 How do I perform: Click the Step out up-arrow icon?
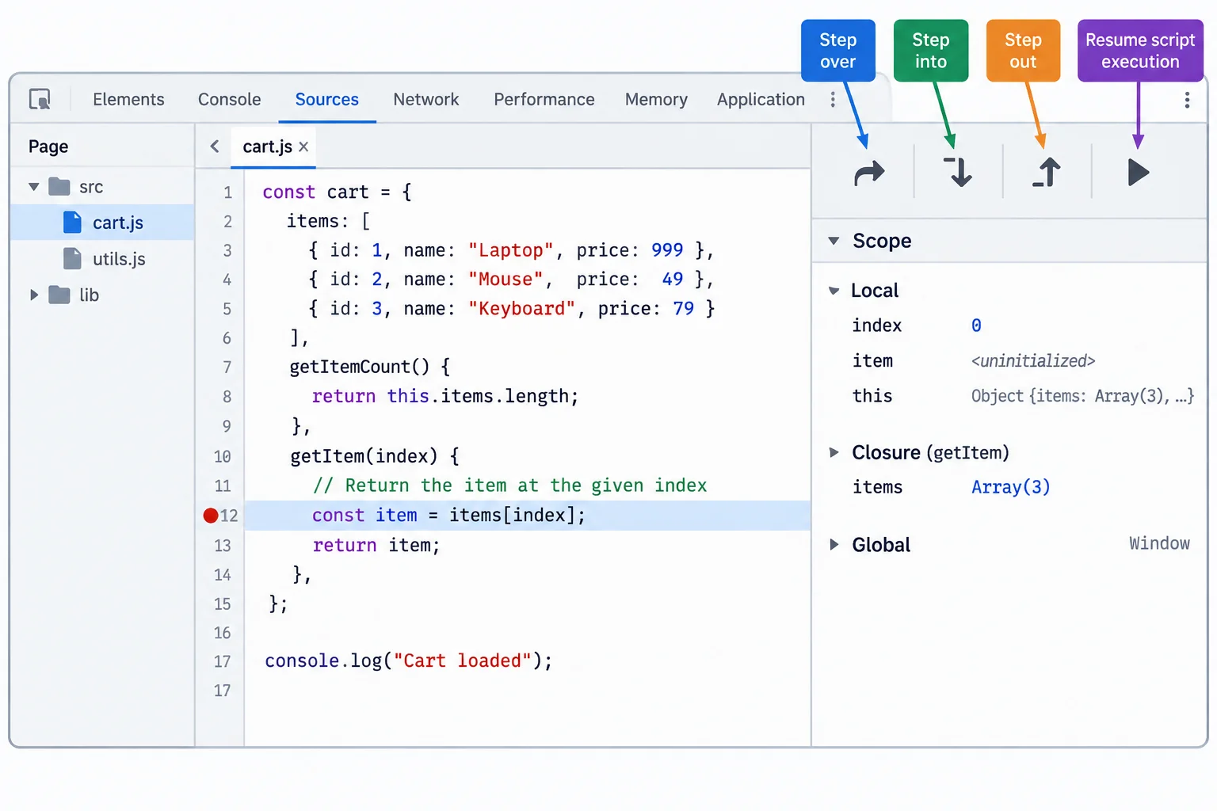pyautogui.click(x=1047, y=172)
